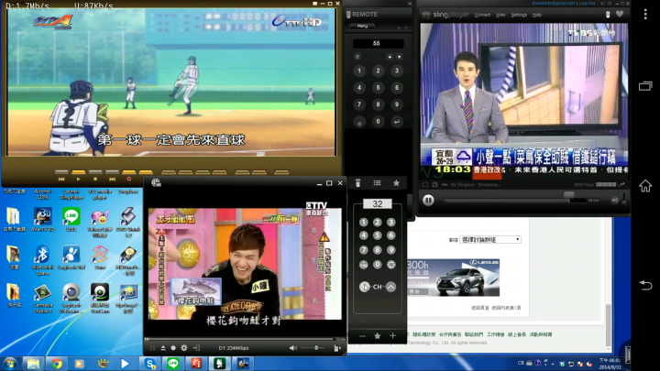Click the bottom star button of gray remote
Image resolution: width=660 pixels, height=371 pixels.
coord(377,335)
